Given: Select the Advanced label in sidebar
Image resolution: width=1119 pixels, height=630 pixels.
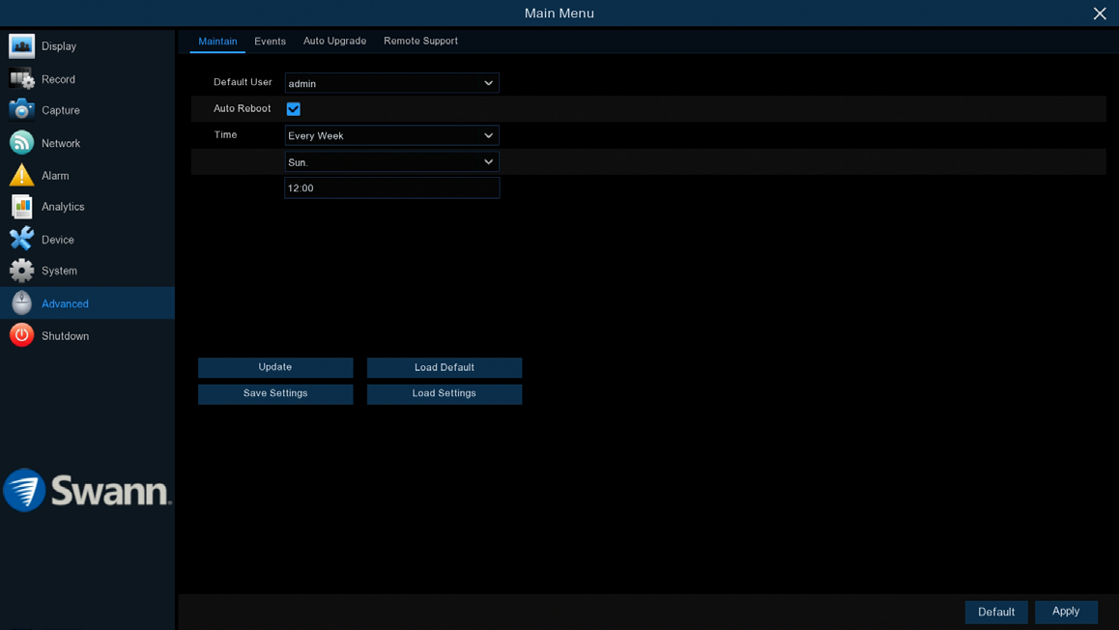Looking at the screenshot, I should tap(65, 304).
